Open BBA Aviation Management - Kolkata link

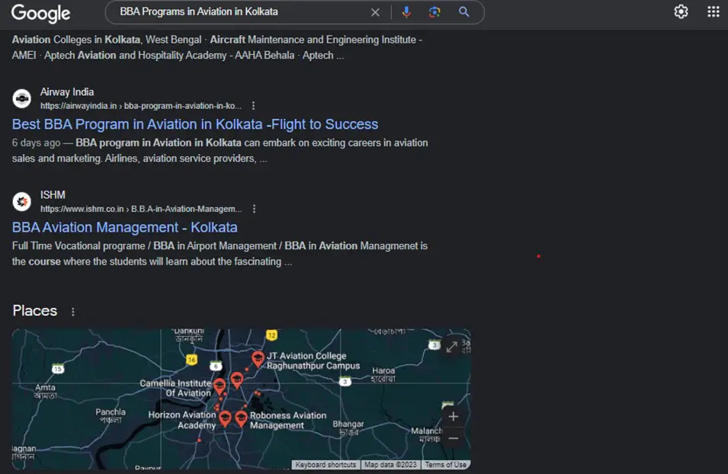click(124, 227)
